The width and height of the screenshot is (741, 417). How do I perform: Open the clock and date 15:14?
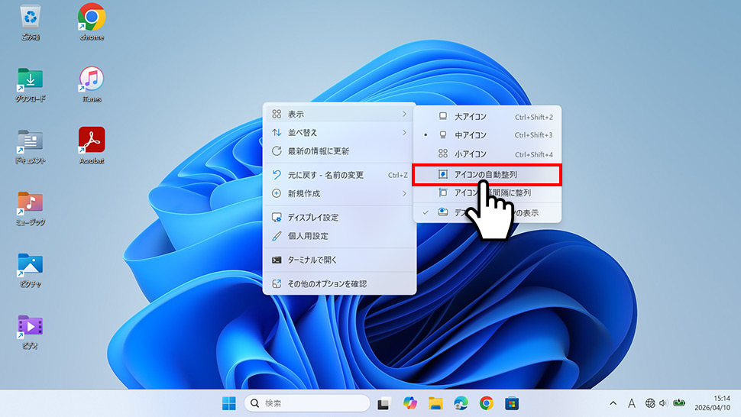click(x=712, y=403)
